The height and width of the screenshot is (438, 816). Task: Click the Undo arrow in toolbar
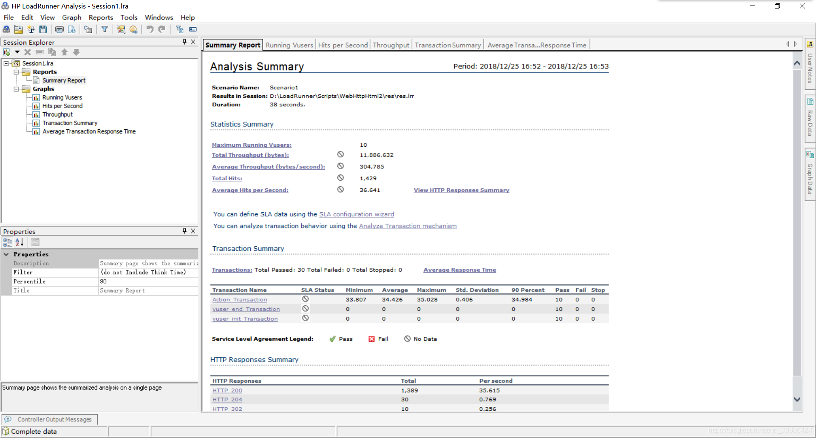[x=150, y=29]
